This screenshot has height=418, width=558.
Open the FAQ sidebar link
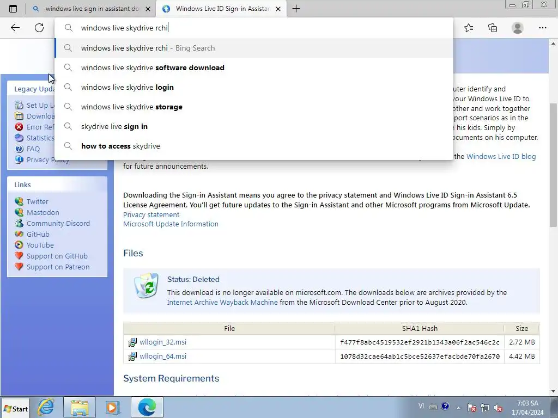[x=33, y=149]
